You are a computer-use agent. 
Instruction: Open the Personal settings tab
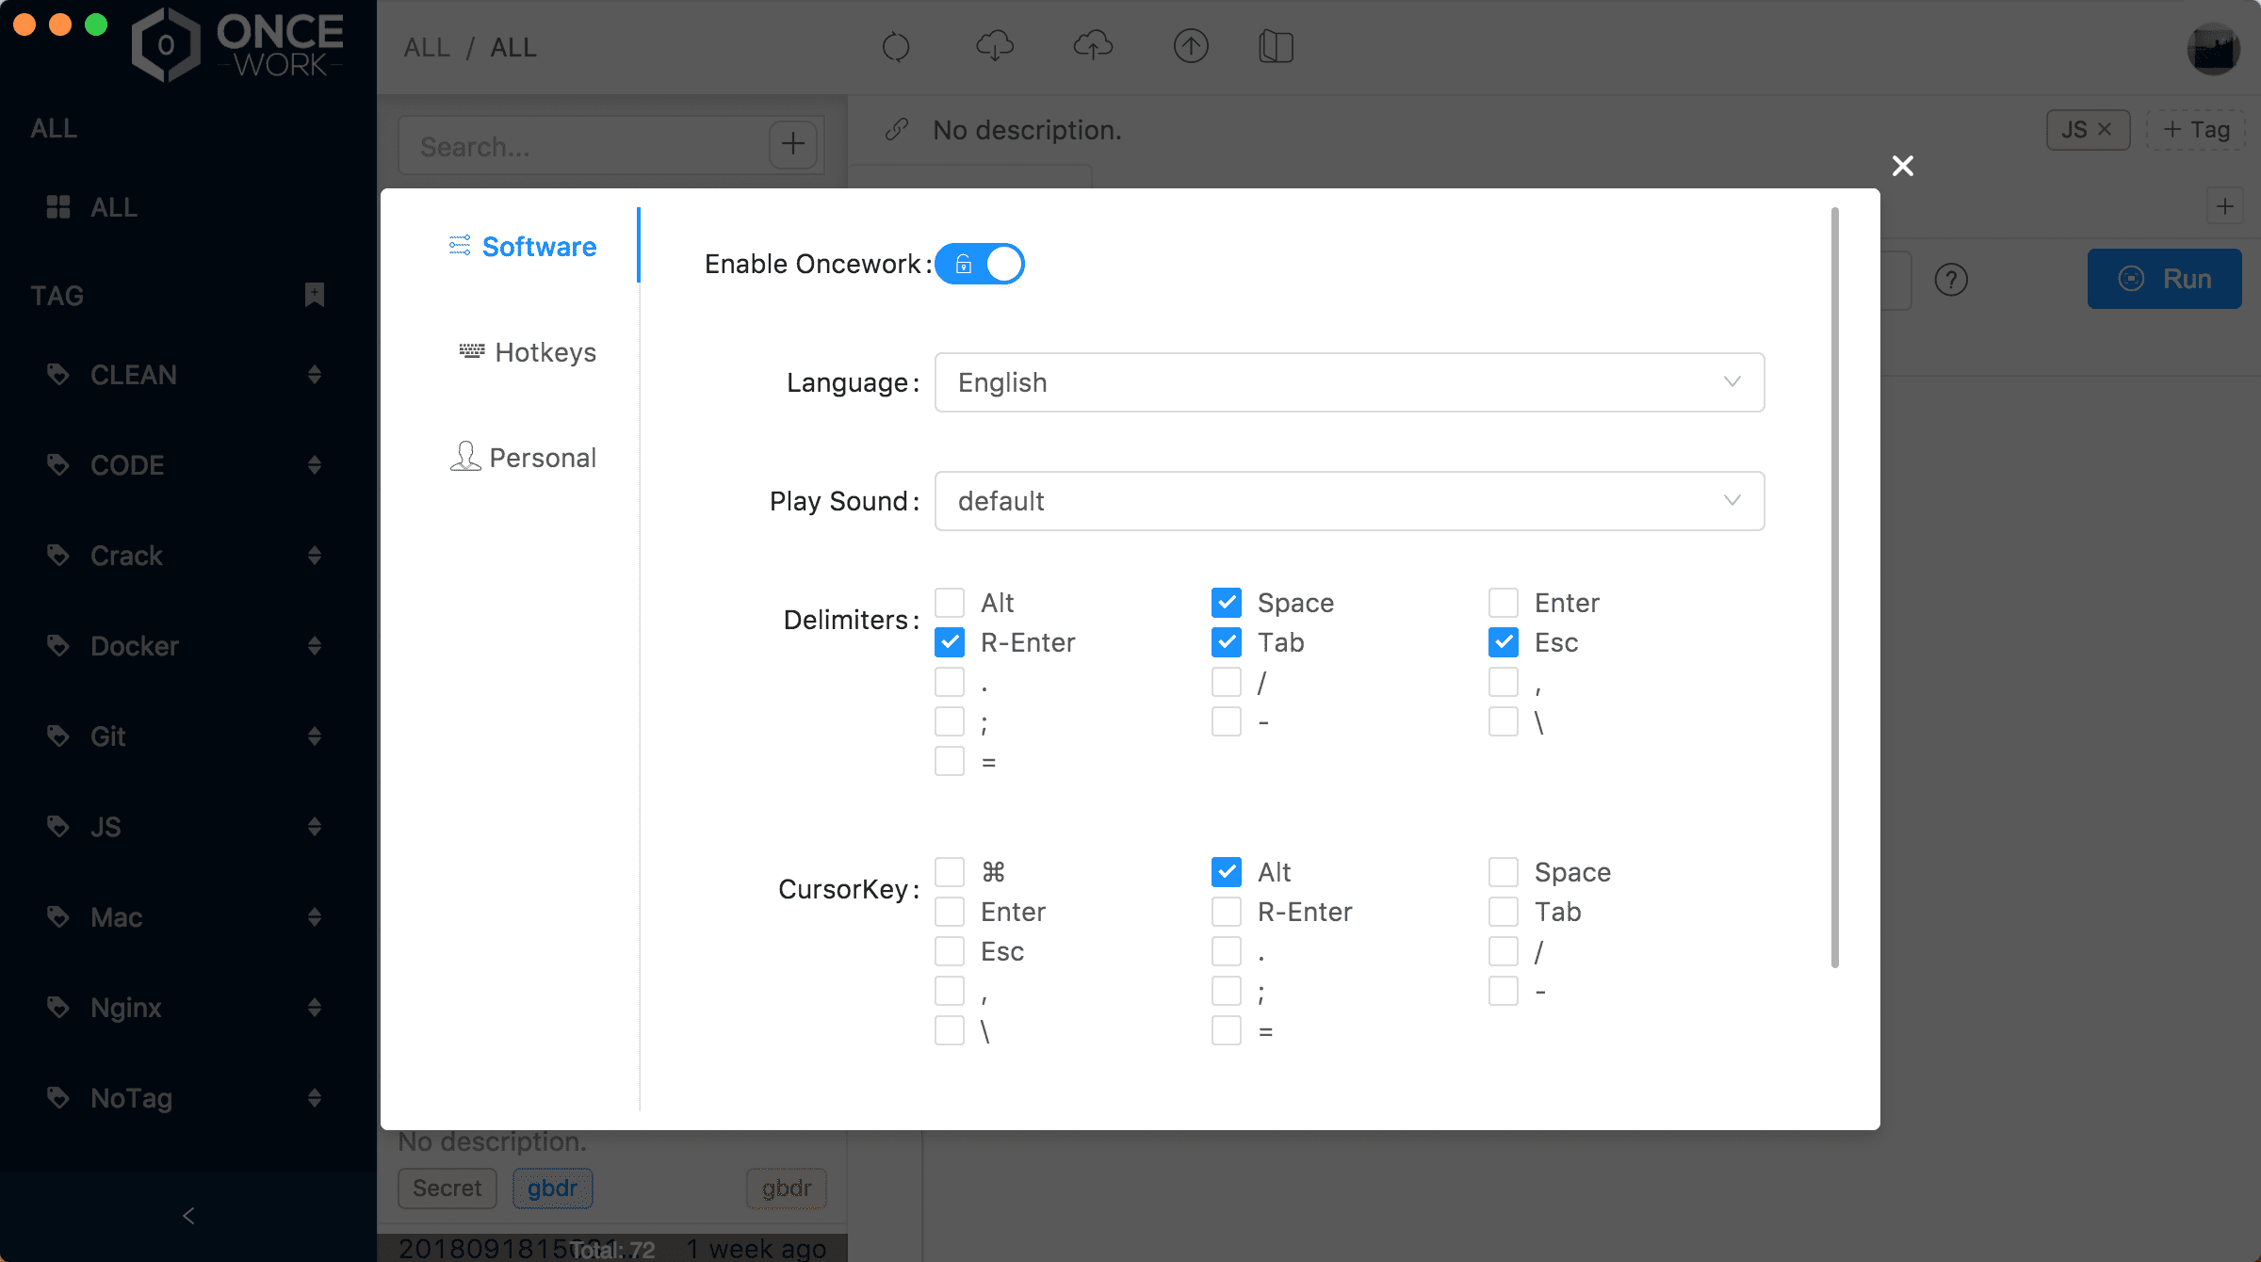[524, 458]
